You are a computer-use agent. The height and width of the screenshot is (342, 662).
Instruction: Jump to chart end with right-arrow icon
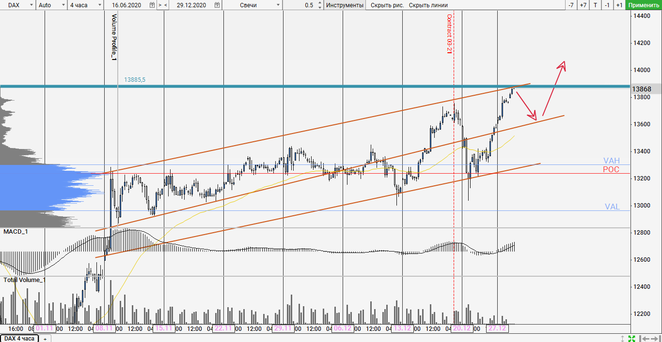pyautogui.click(x=655, y=339)
